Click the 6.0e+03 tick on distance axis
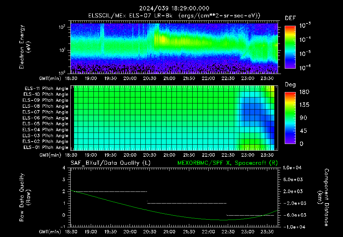The height and width of the screenshot is (237, 343). (x=293, y=180)
